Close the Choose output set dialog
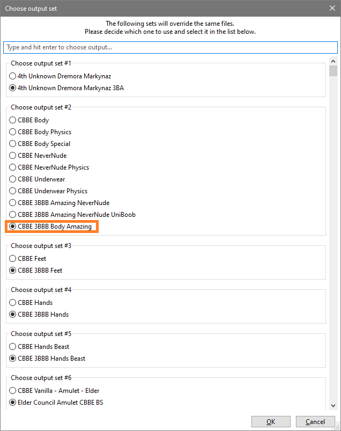The image size is (341, 431). pyautogui.click(x=332, y=8)
